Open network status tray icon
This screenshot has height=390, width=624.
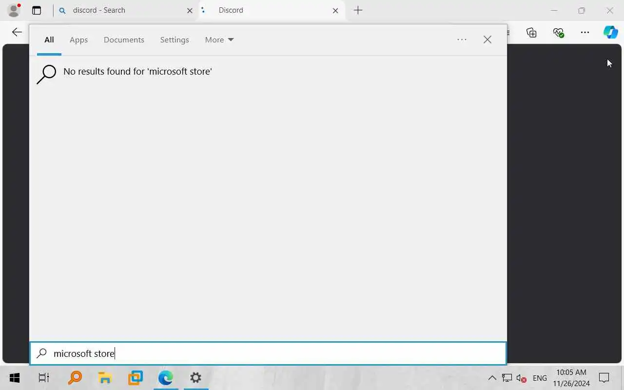[507, 378]
